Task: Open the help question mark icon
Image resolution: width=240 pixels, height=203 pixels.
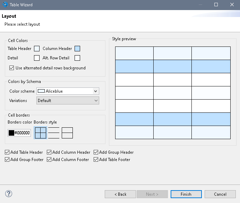Action: [9, 194]
